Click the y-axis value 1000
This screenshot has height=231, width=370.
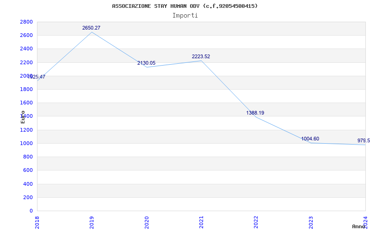26,143
